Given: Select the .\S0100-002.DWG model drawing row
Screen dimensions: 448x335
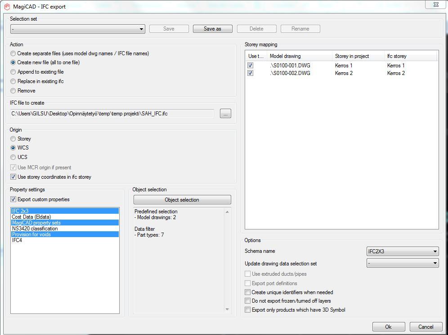Looking at the screenshot, I should tap(290, 73).
